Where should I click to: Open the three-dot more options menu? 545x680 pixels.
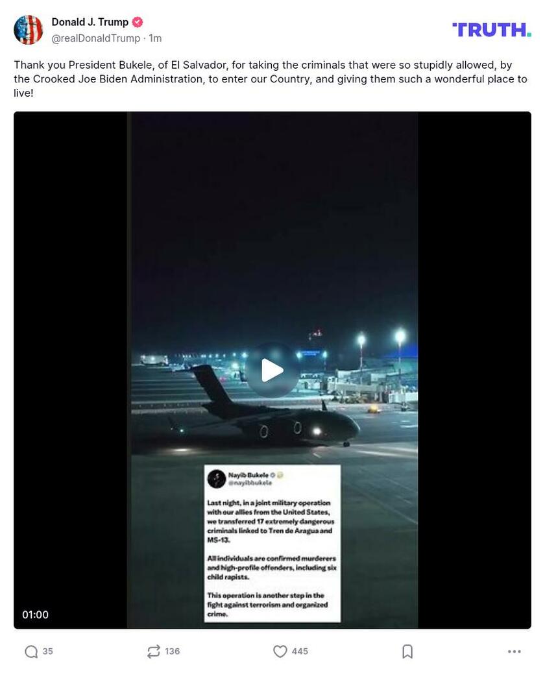coord(515,651)
